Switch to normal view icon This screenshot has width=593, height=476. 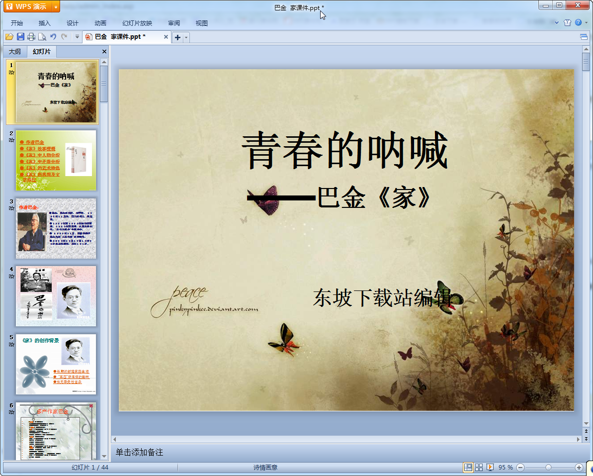pos(468,468)
